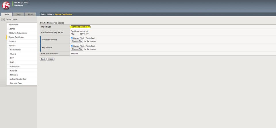The image size is (276, 128).
Task: Click the Back button
Action: click(x=43, y=59)
